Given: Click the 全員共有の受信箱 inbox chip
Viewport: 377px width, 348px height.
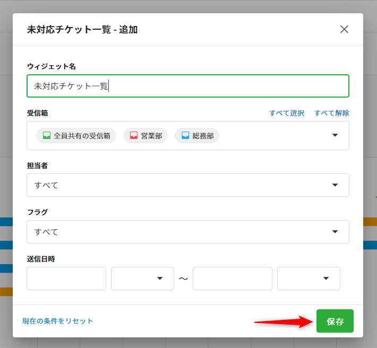Looking at the screenshot, I should (x=76, y=136).
